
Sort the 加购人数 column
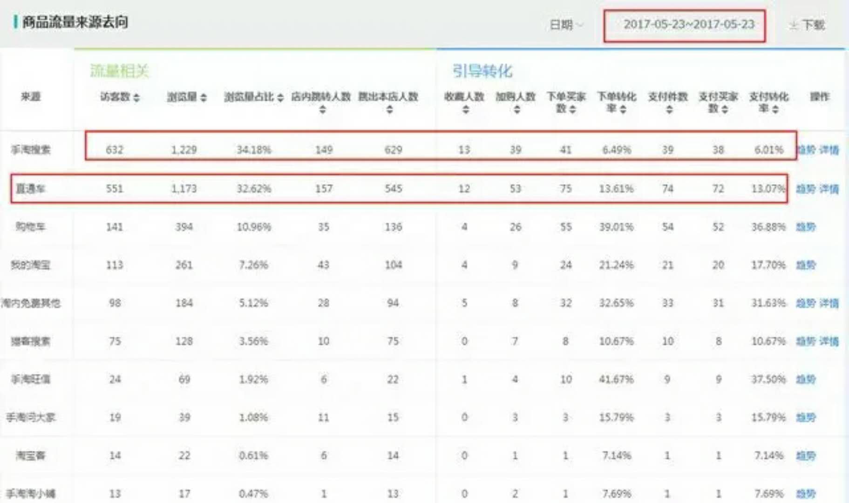point(516,110)
